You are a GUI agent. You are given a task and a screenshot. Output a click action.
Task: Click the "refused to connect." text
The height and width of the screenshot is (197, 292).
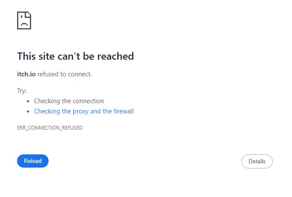click(x=65, y=74)
